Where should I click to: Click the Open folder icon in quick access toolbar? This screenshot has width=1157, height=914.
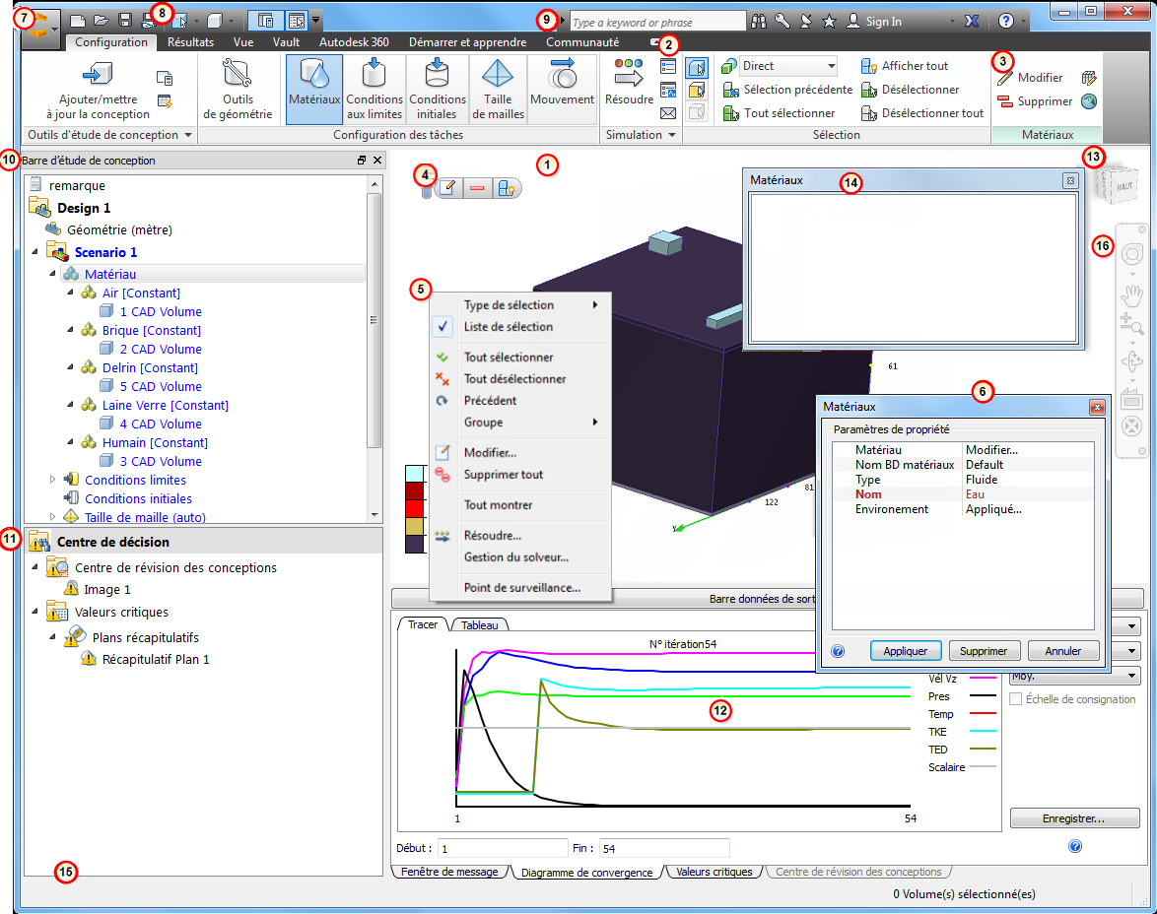click(102, 21)
